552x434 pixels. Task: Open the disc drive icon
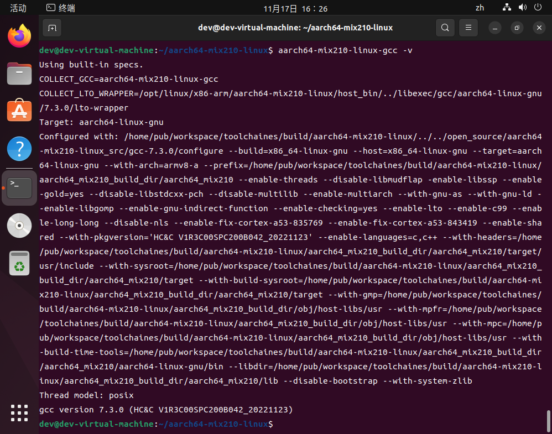coord(19,225)
